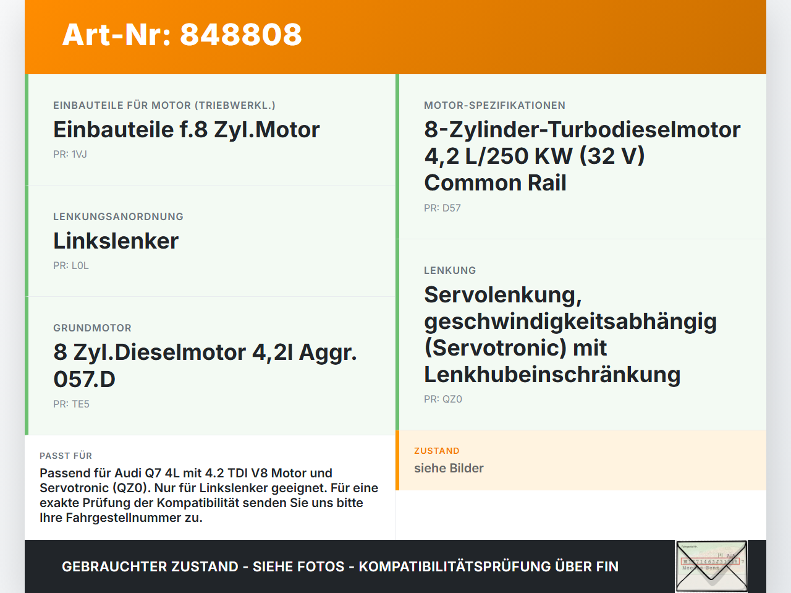Select paragraph 'Passend für Audi Q7 4L'
Screen dimensions: 791x593
tap(209, 495)
